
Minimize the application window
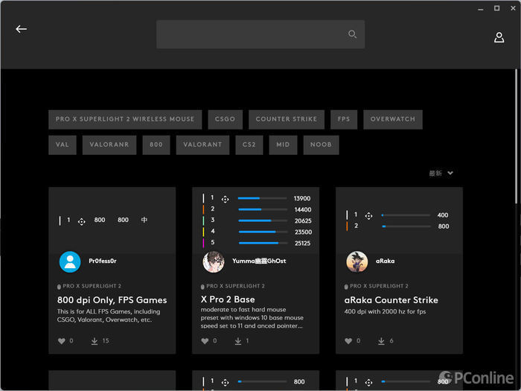[x=481, y=9]
